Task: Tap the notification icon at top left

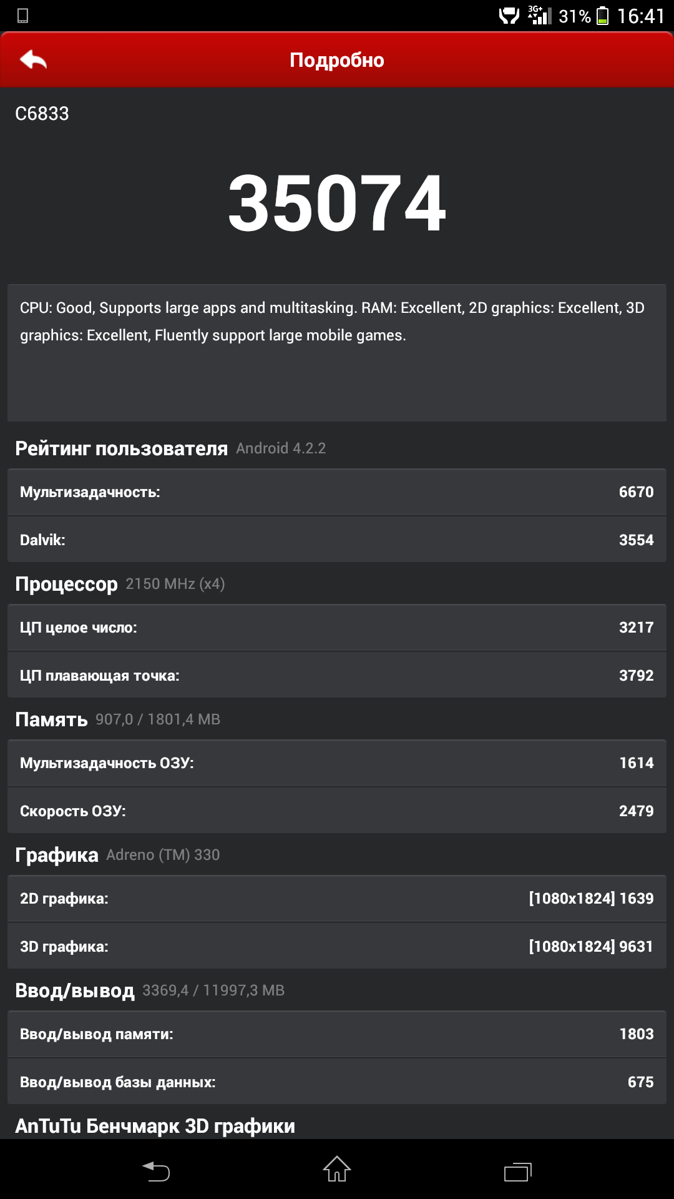Action: tap(23, 16)
